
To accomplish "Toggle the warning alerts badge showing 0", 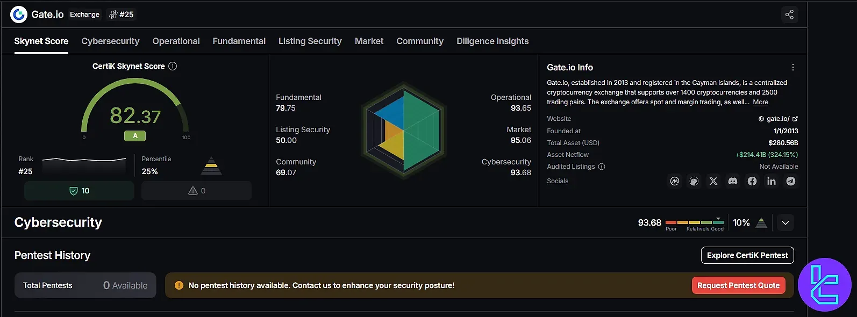I will (x=196, y=191).
